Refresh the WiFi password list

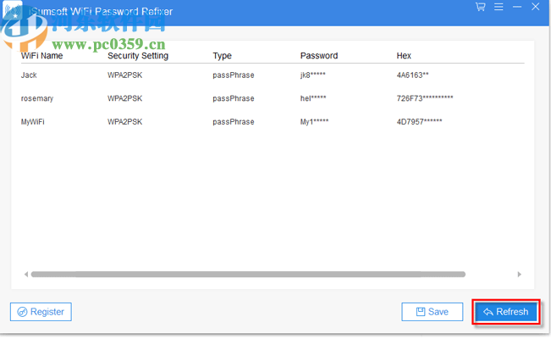coord(506,312)
